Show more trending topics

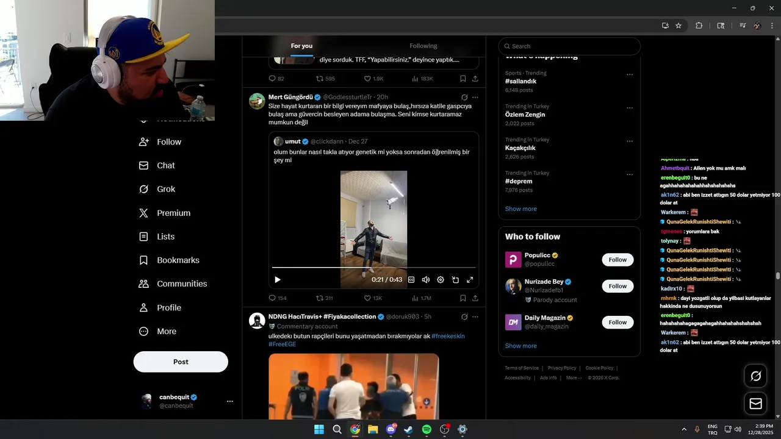tap(520, 209)
